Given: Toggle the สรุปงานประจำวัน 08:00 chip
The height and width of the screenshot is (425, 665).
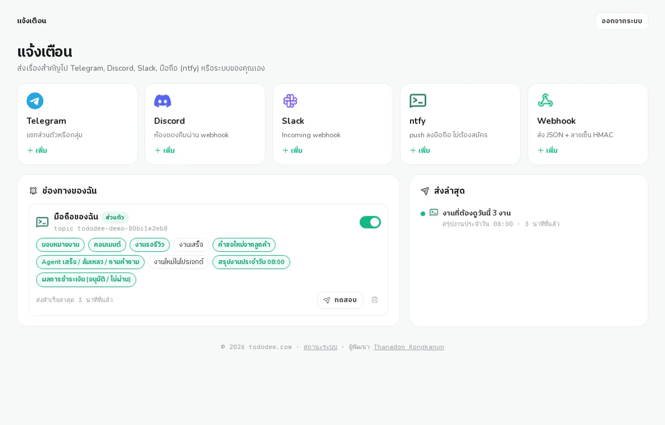Looking at the screenshot, I should coord(251,262).
